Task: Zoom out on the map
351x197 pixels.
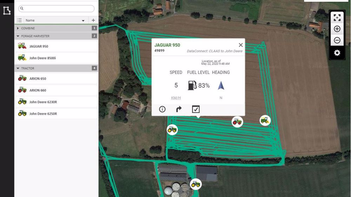Action: [x=337, y=40]
